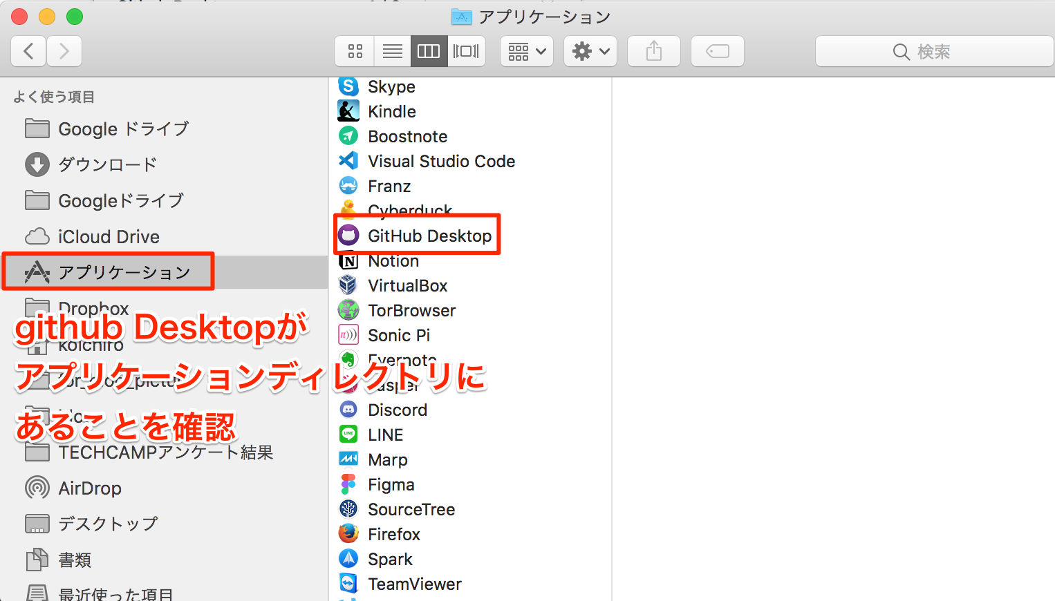Viewport: 1055px width, 601px height.
Task: Select the Notion app in list
Action: click(x=393, y=261)
